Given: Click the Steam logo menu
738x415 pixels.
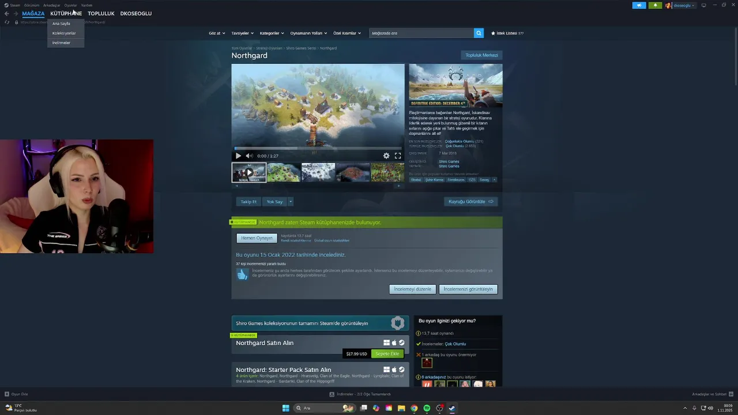Looking at the screenshot, I should pyautogui.click(x=12, y=5).
